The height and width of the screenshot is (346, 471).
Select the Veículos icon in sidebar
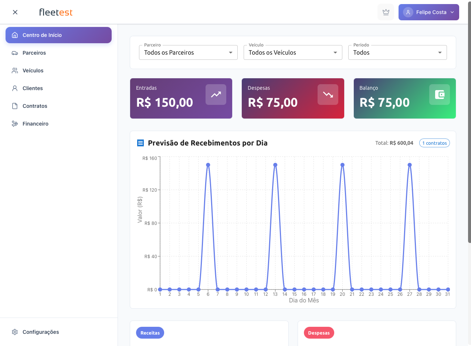pos(15,71)
